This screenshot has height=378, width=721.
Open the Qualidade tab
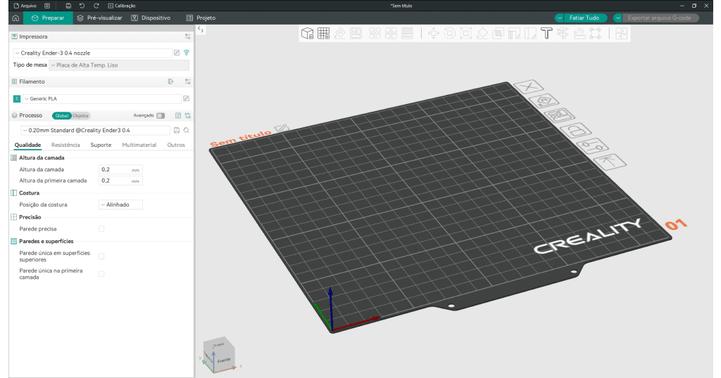pyautogui.click(x=27, y=145)
